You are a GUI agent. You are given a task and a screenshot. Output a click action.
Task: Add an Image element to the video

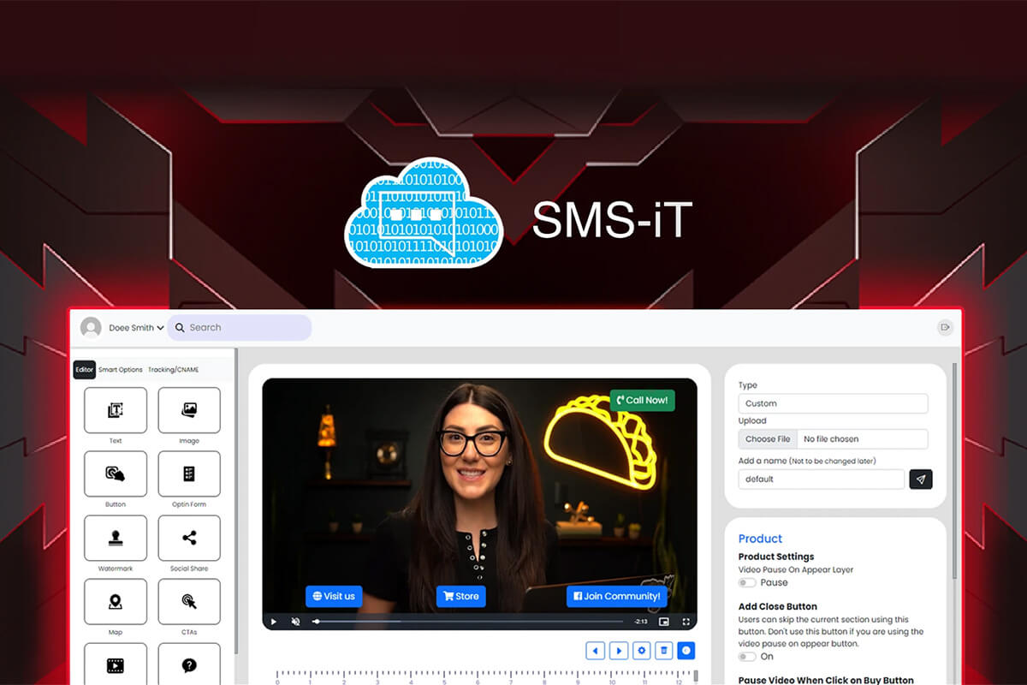[189, 410]
